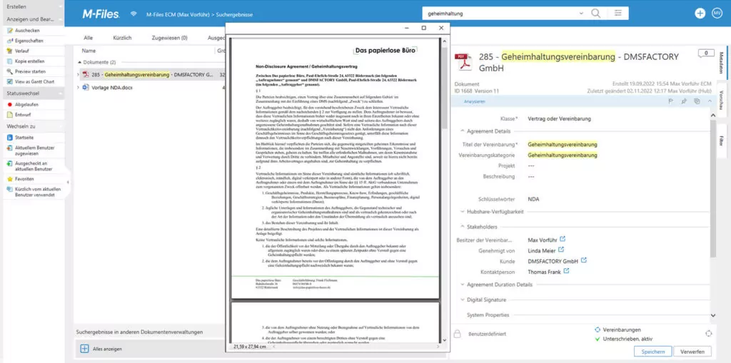The image size is (731, 363).
Task: Click the Vereinbarungen workflow label
Action: pyautogui.click(x=622, y=329)
